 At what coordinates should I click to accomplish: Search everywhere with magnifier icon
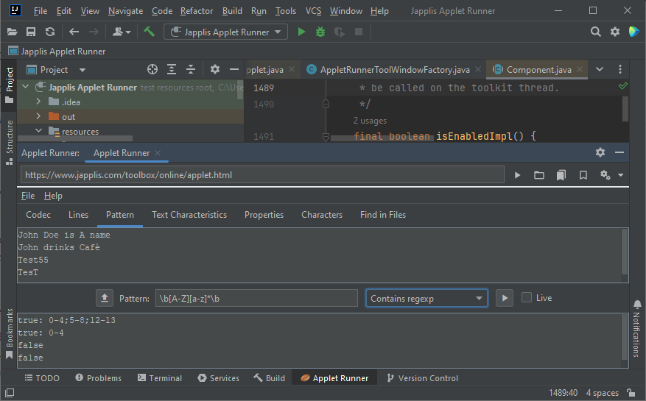pyautogui.click(x=596, y=32)
